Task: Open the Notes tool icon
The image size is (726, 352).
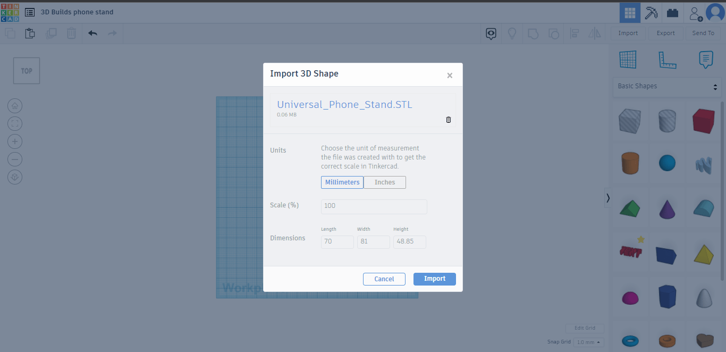Action: coord(706,60)
